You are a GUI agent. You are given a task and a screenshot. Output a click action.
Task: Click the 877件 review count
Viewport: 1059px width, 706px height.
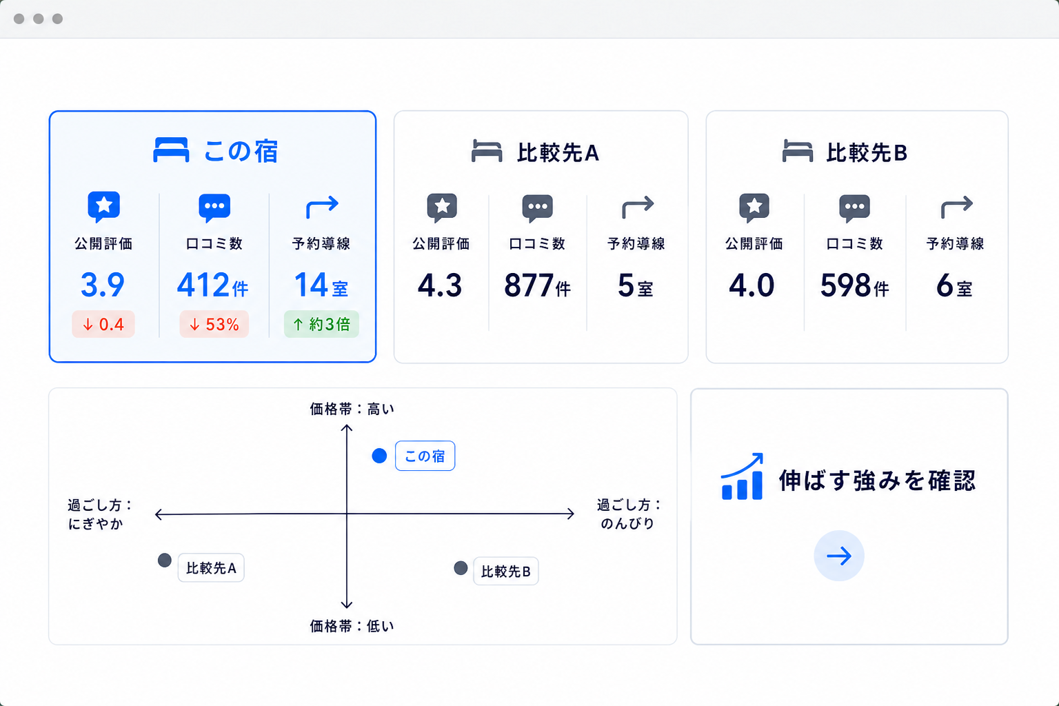[x=538, y=285]
